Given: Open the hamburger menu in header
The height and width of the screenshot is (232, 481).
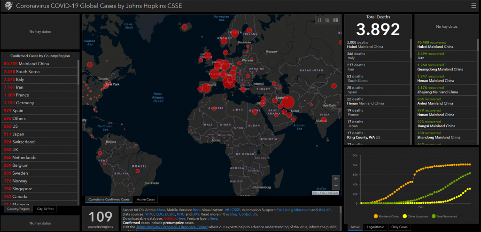Looking at the screenshot, I should click(473, 6).
